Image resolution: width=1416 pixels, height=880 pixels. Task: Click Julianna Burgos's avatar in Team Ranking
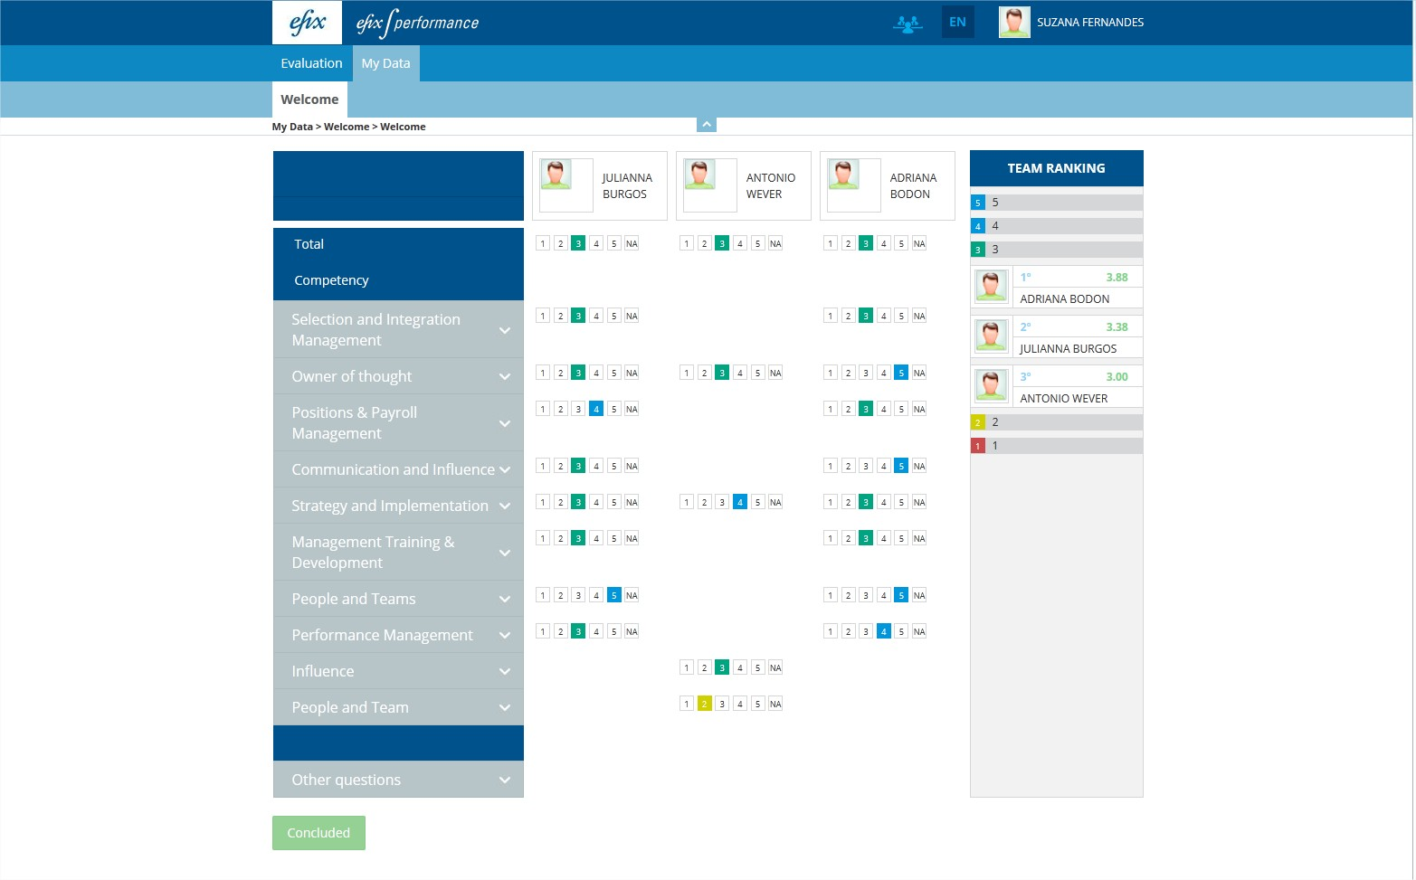tap(991, 336)
